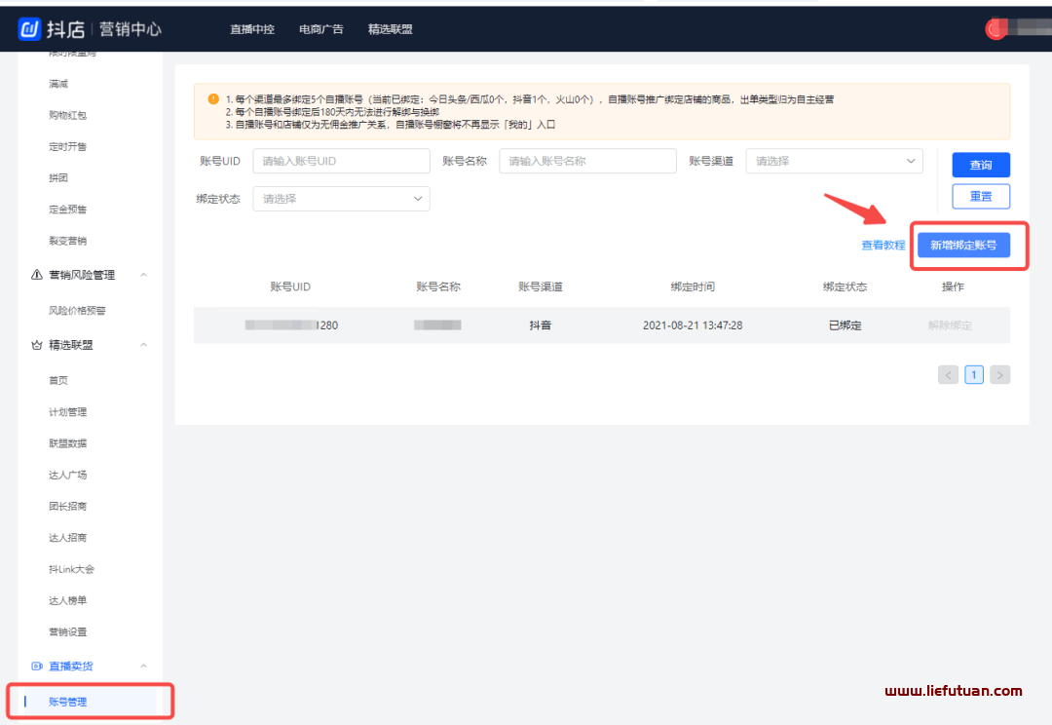Collapse the 营销风险管理 section
The image size is (1052, 725).
(x=144, y=274)
